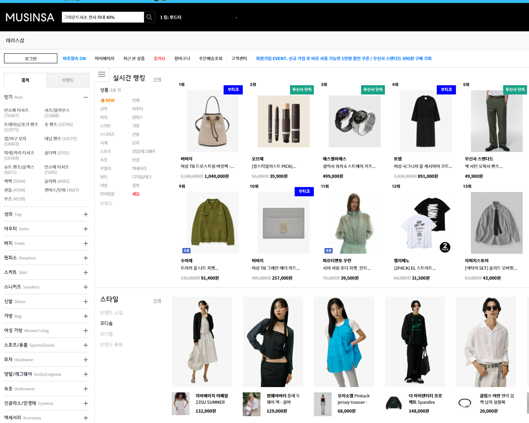Image resolution: width=529 pixels, height=423 pixels.
Task: Collapse the 인기 Best section
Action: [x=86, y=97]
